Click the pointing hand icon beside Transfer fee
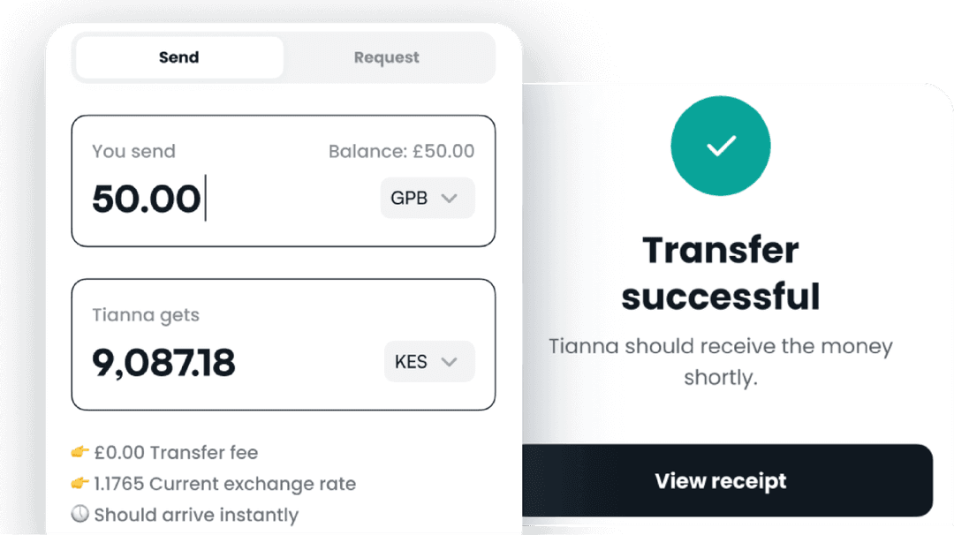Image resolution: width=954 pixels, height=535 pixels. click(80, 453)
